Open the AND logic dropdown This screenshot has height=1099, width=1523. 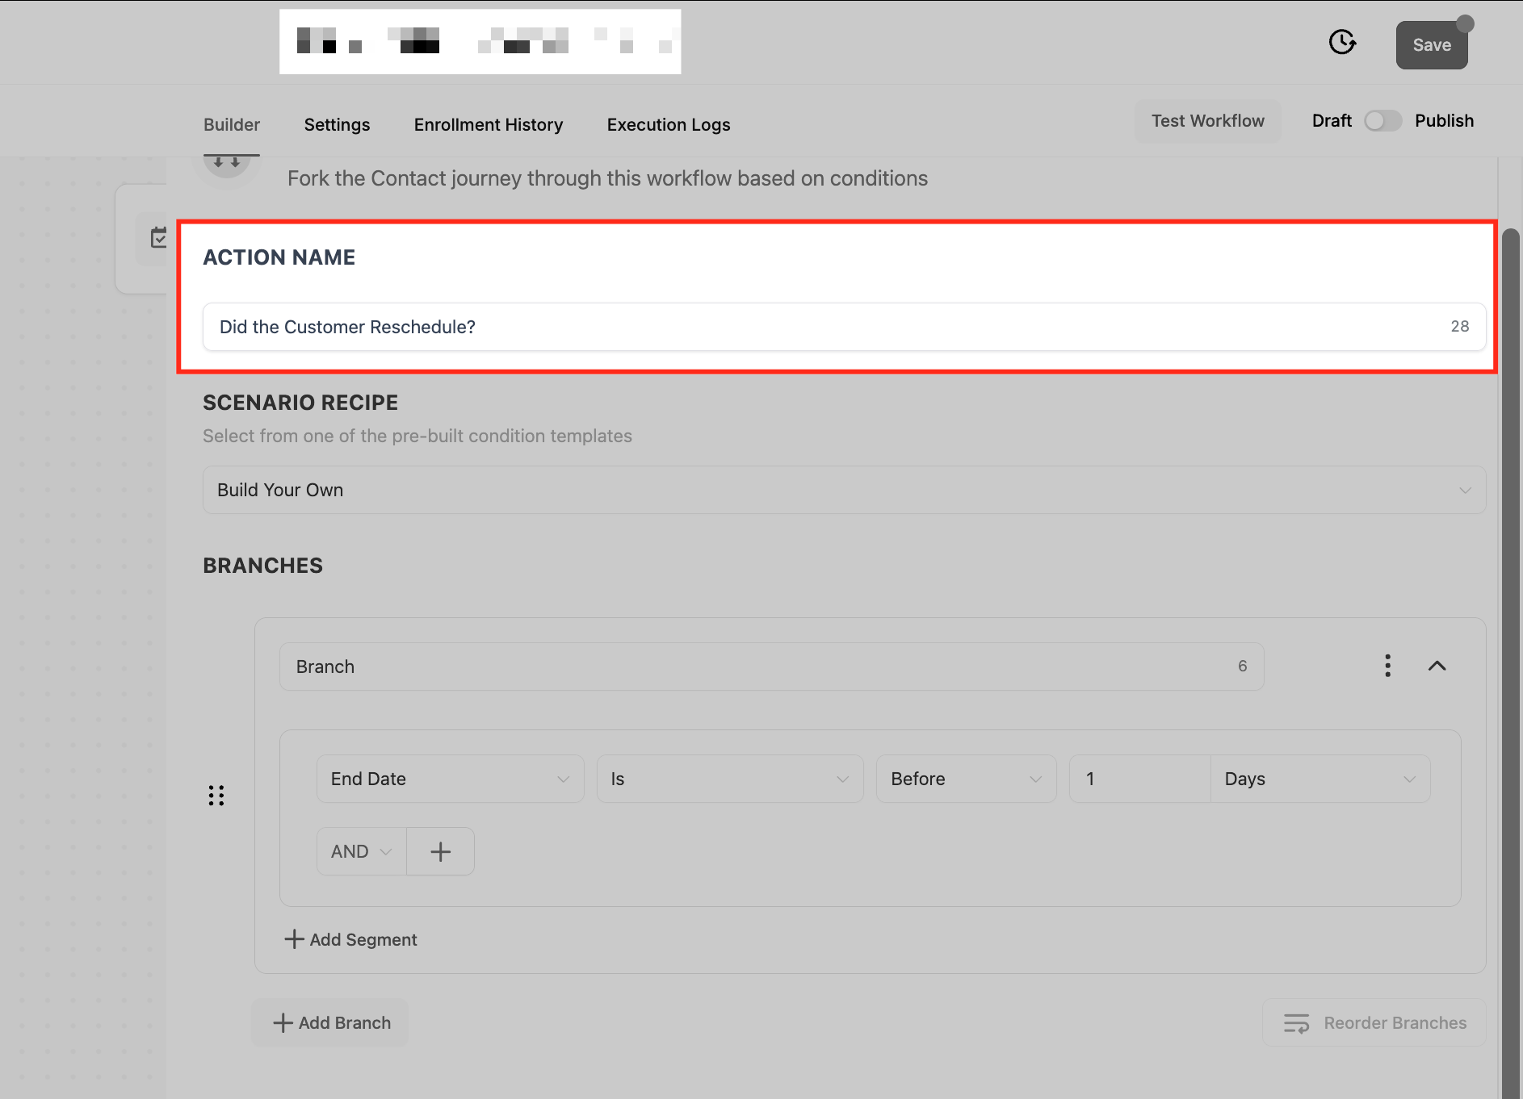[361, 851]
